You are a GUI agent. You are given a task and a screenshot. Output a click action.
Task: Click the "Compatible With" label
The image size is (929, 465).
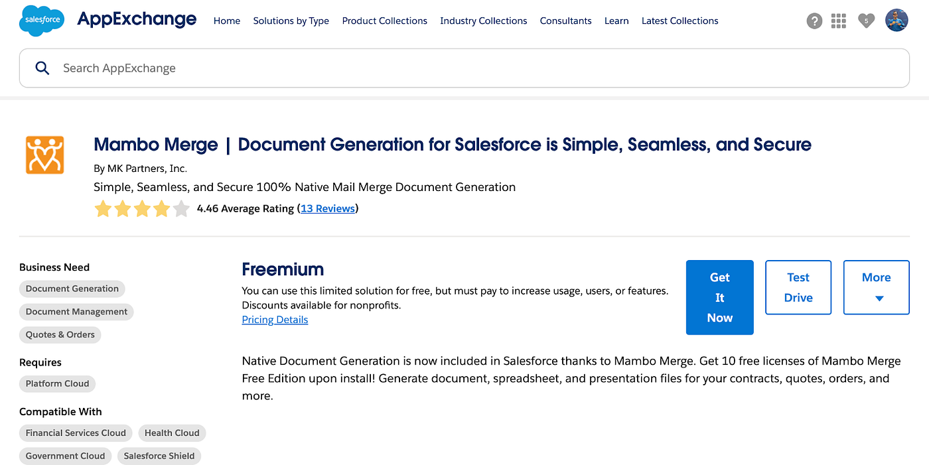pos(60,412)
